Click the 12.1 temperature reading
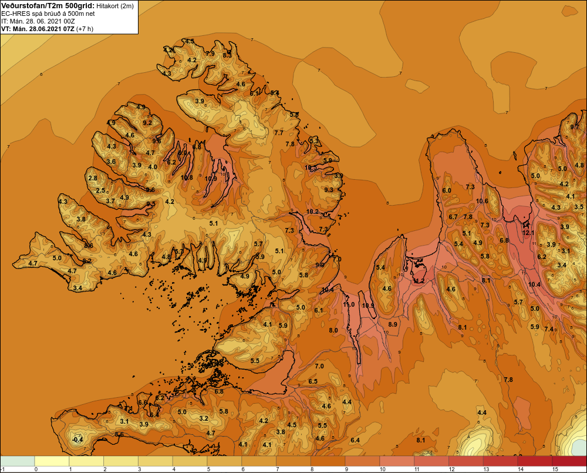 528,233
